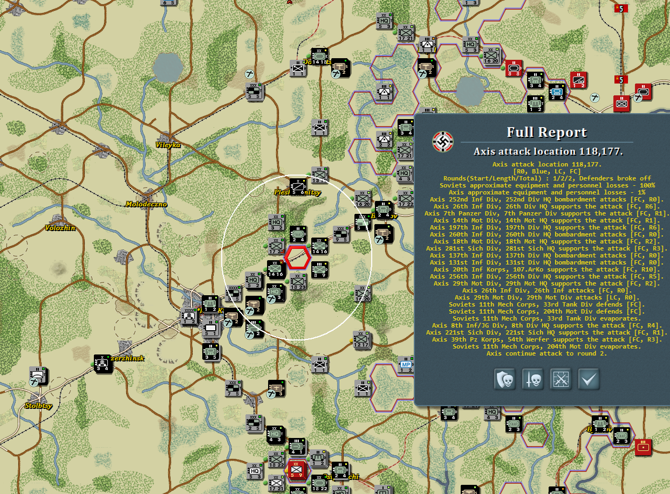Image resolution: width=670 pixels, height=494 pixels.
Task: Select the corps counter 9 5
Action: [x=340, y=234]
